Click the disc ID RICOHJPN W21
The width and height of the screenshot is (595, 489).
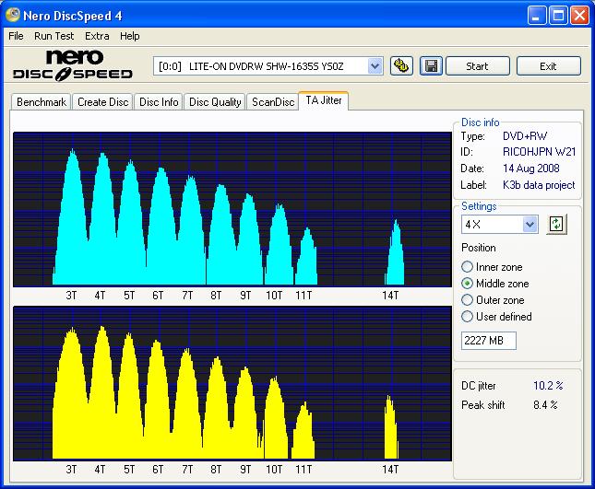pyautogui.click(x=540, y=152)
